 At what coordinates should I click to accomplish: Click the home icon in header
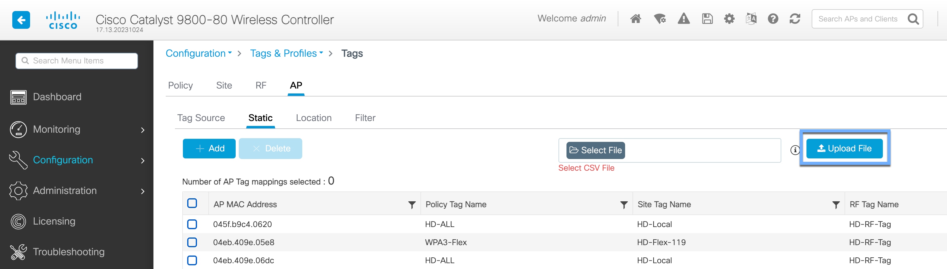(636, 19)
